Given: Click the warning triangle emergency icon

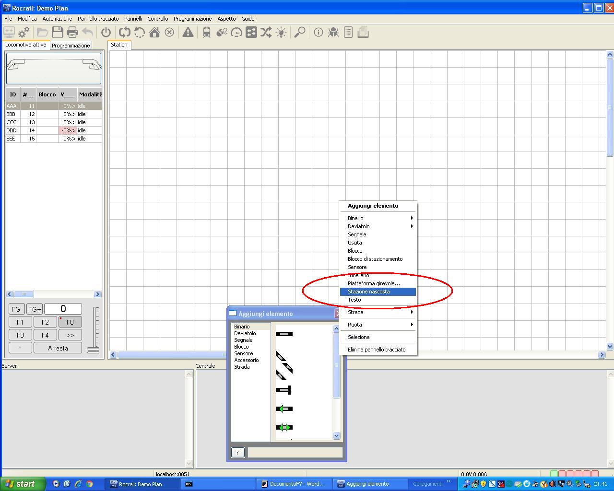Looking at the screenshot, I should [188, 32].
